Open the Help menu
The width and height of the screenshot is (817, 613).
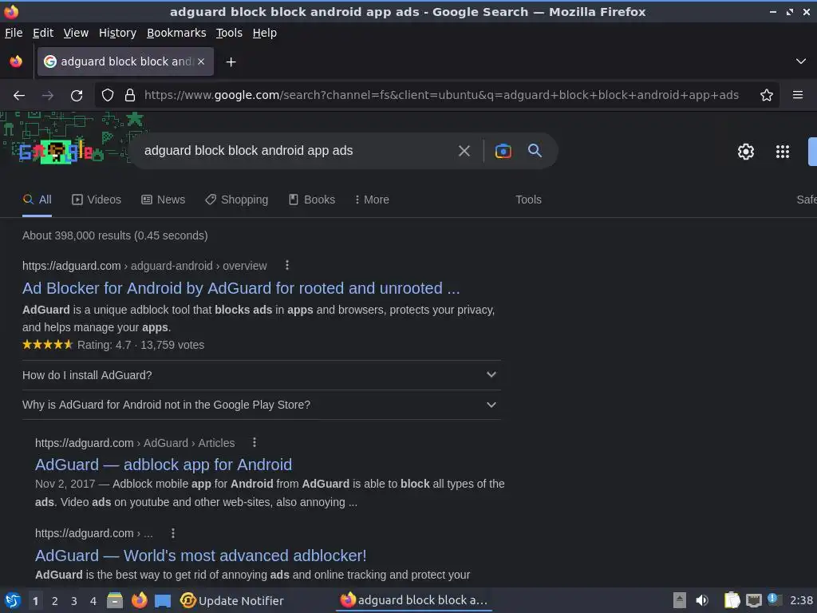(x=265, y=33)
